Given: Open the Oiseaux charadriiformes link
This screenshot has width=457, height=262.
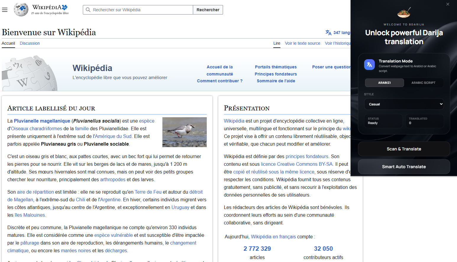Looking at the screenshot, I should (x=36, y=128).
